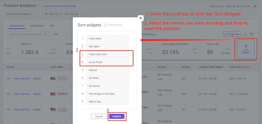This screenshot has width=262, height=124.
Task: Confirm the widget sorting
Action: click(x=117, y=116)
